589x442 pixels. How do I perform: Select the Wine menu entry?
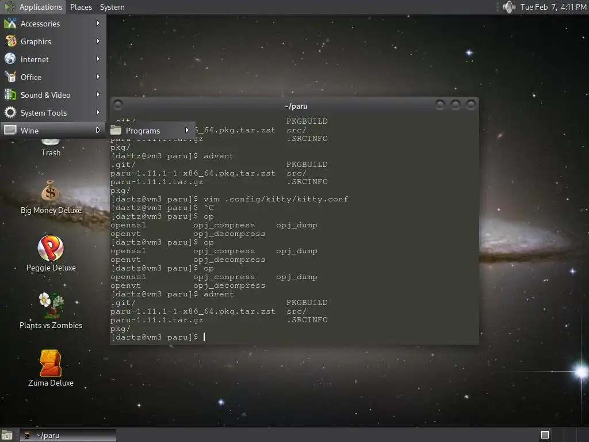(53, 131)
